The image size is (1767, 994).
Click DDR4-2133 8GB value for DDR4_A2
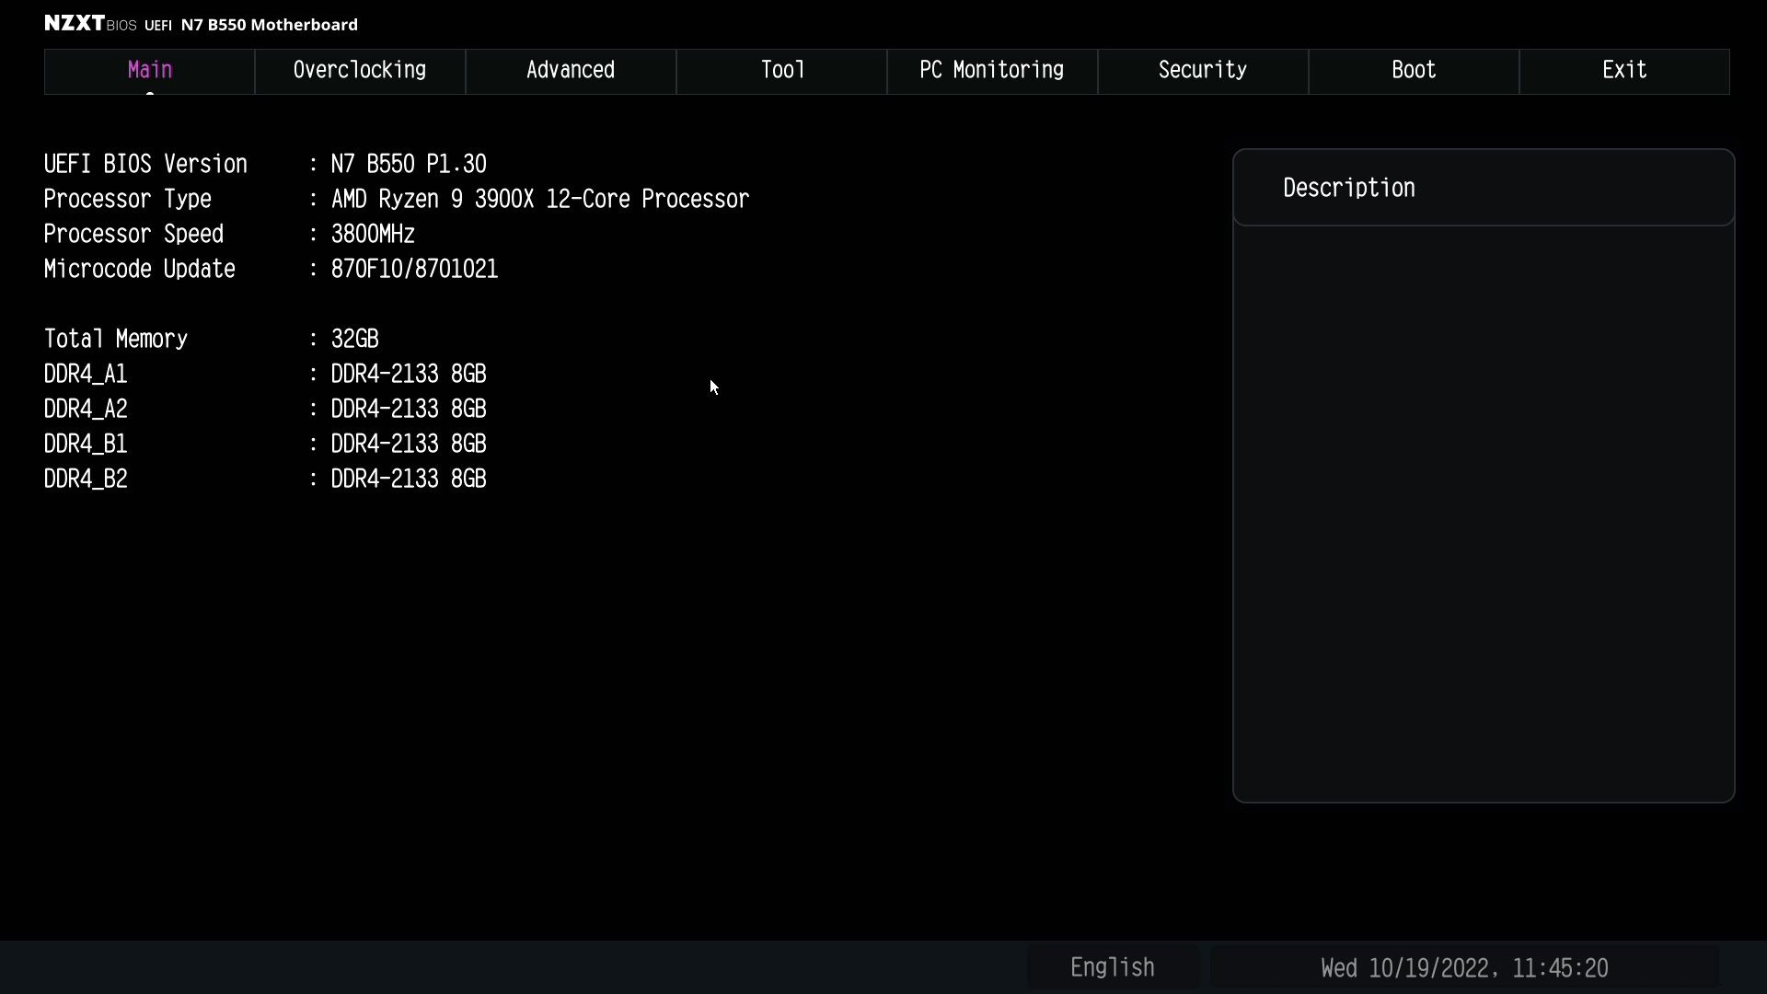[x=409, y=409]
